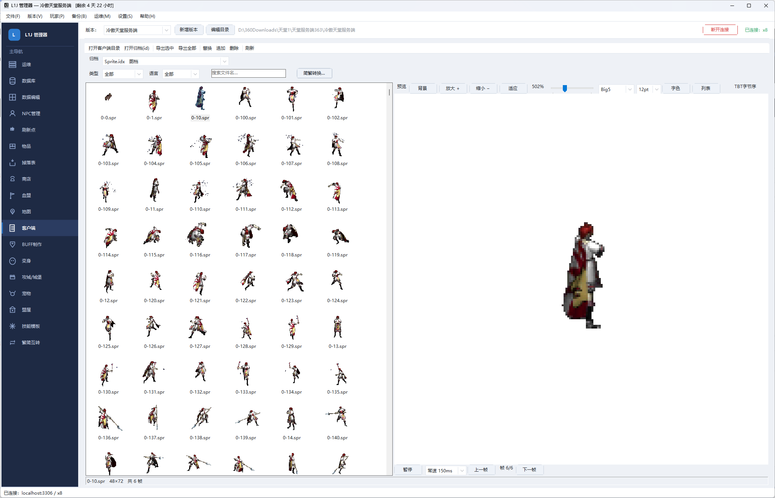Screen dimensions: 775x498
Task: Open the 血盟 flag icon
Action: (12, 195)
